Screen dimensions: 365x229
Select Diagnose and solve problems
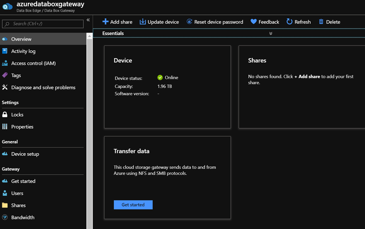[43, 87]
